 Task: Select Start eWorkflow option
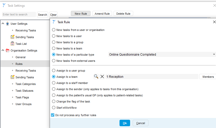coord(54,108)
